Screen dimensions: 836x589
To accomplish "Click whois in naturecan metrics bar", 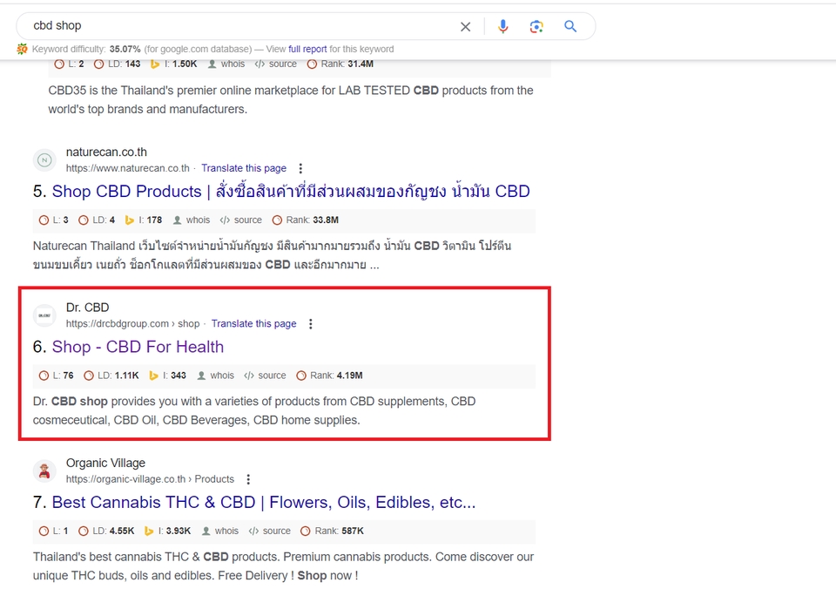I will tap(192, 220).
